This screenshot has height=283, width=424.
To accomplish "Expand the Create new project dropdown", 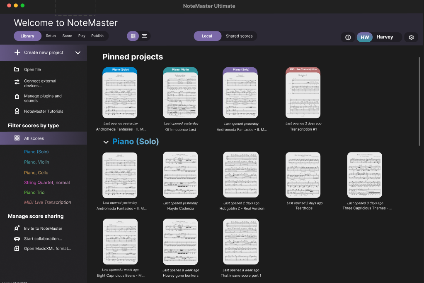I will (x=78, y=52).
